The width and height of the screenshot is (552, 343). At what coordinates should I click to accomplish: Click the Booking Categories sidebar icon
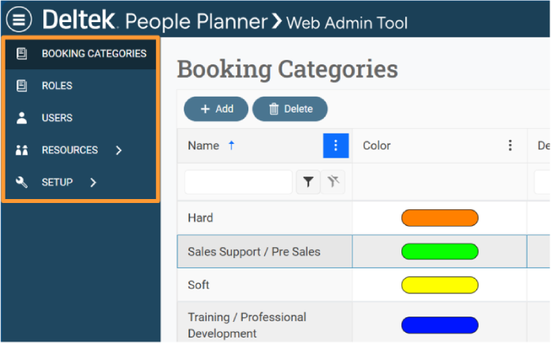pos(21,53)
